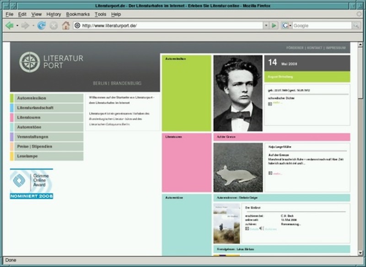
Task: Open the rat silhouette image
Action: (238, 167)
